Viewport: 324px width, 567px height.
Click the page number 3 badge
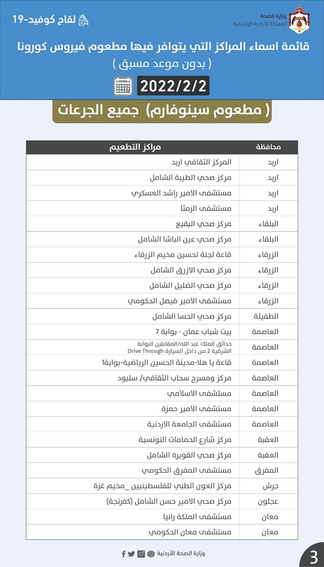click(x=313, y=556)
